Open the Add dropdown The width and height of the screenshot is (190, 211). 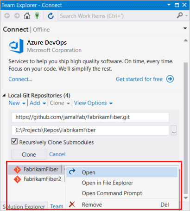click(38, 103)
